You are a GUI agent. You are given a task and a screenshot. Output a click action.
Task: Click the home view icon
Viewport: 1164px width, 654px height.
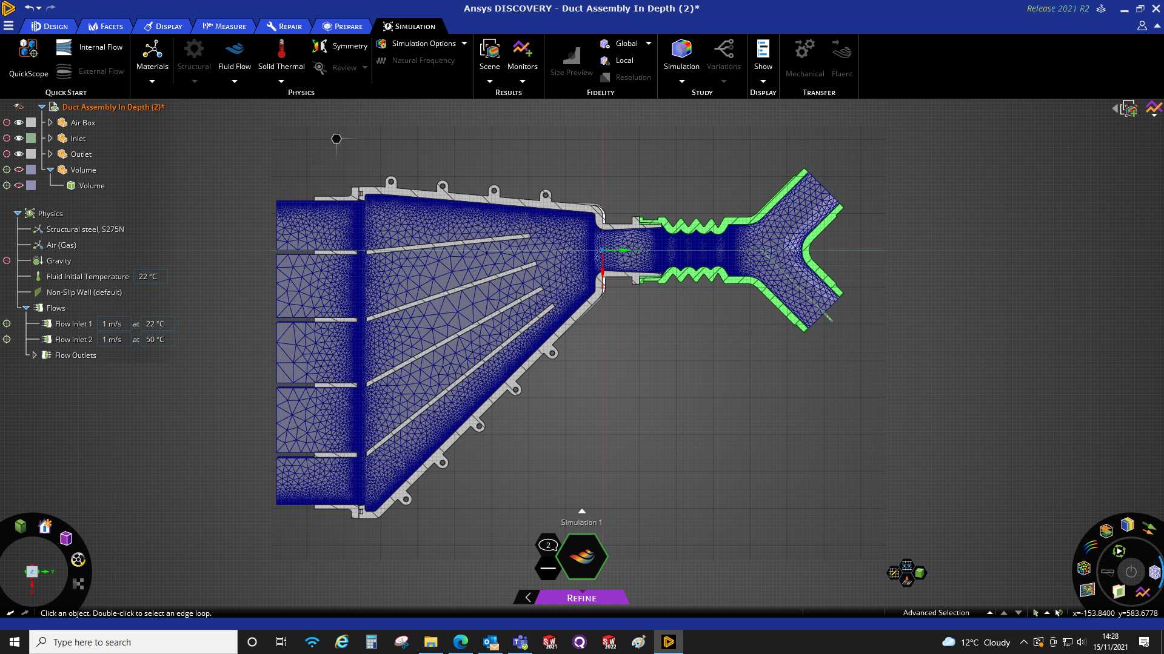45,526
